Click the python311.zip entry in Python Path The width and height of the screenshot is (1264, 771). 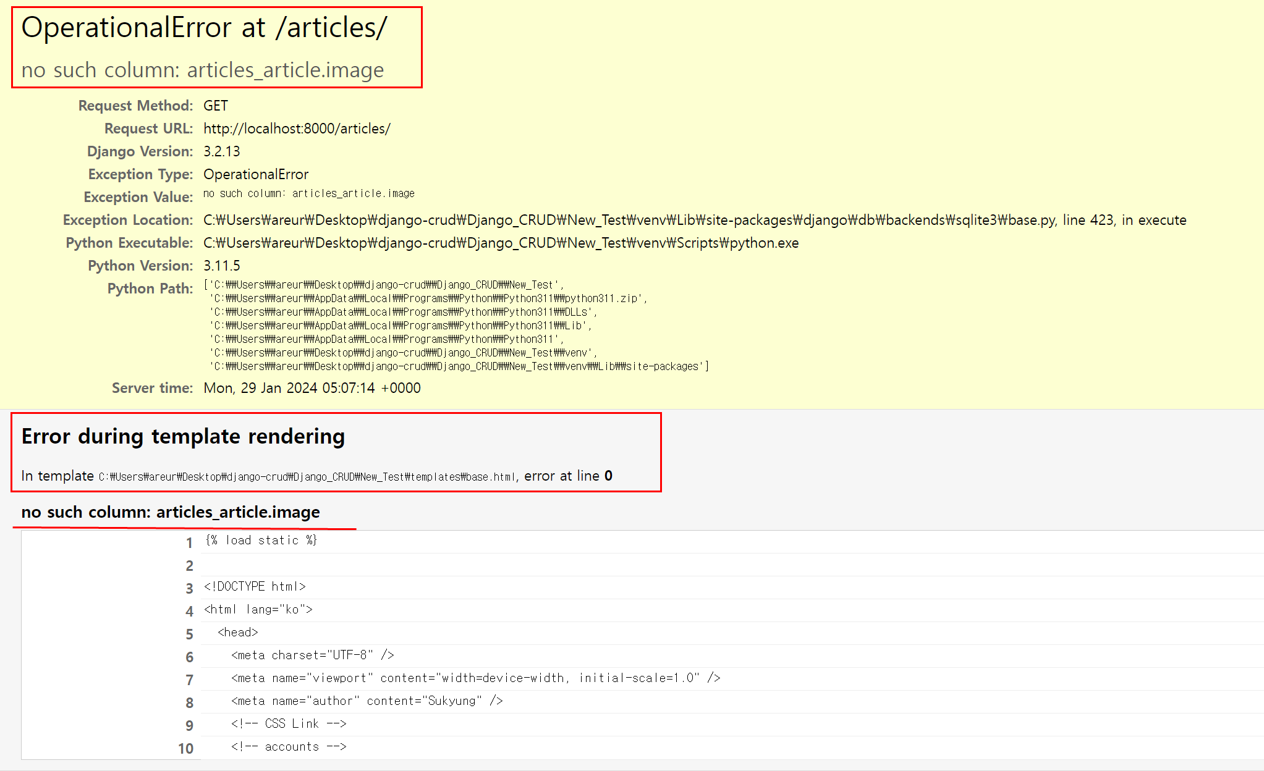428,298
